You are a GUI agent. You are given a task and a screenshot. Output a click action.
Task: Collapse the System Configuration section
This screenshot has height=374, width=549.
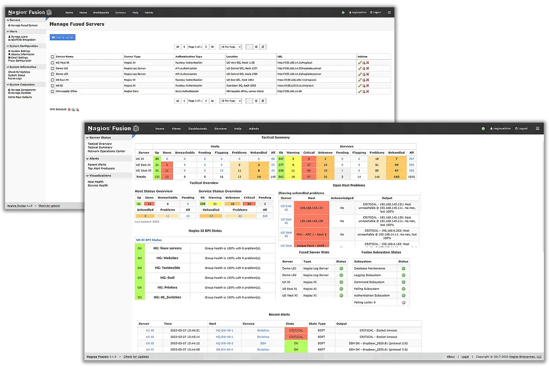pos(26,46)
